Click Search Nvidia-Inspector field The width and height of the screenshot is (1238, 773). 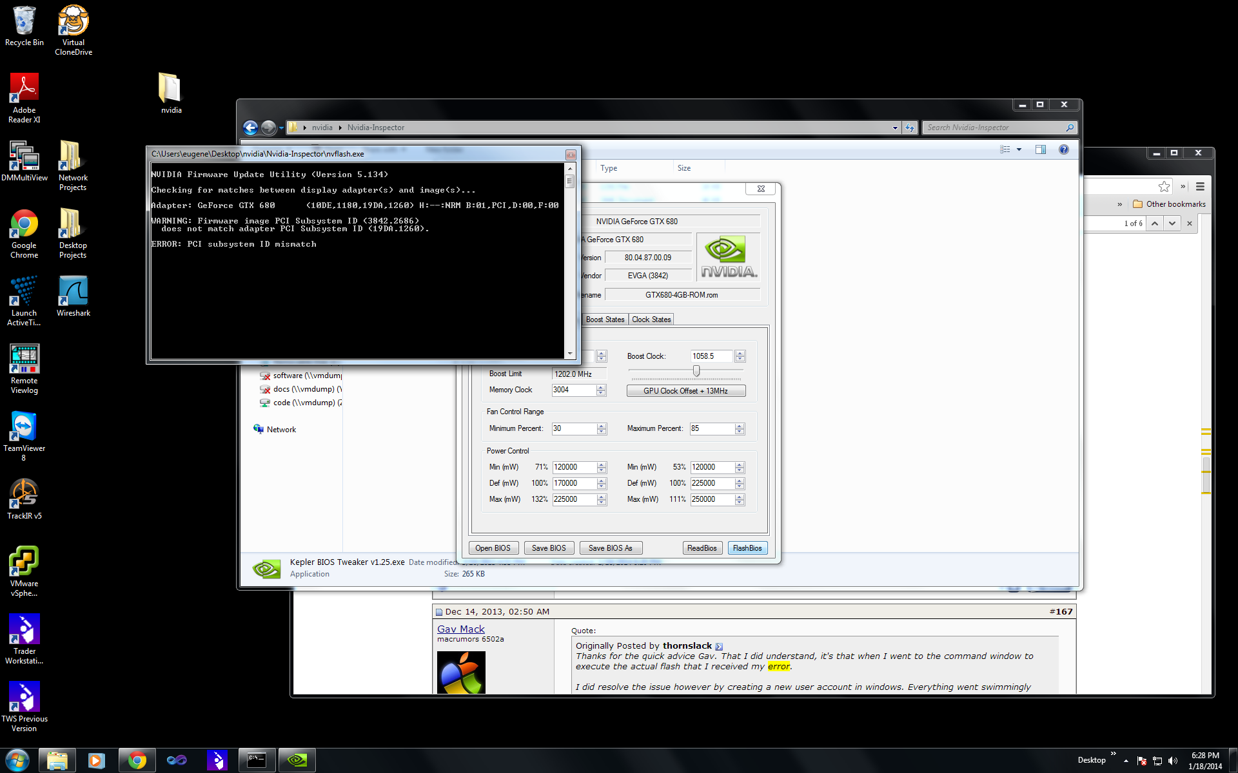coord(995,128)
